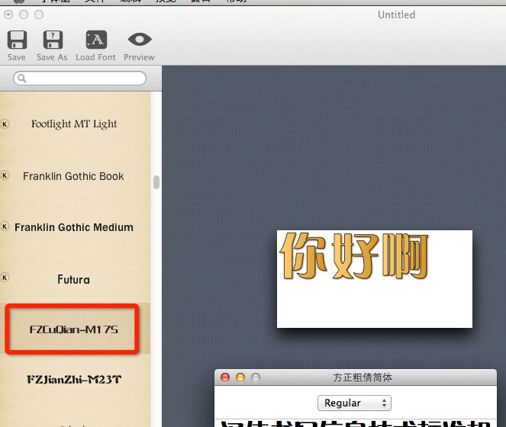The width and height of the screenshot is (506, 427).
Task: Click the K badge beside Footlight MT Light
Action: (x=5, y=124)
